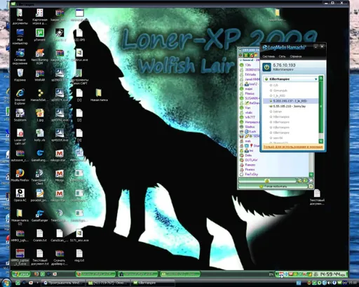The height and width of the screenshot is (287, 359).
Task: Launch Internet Explorer from the desktop
Action: 20,97
